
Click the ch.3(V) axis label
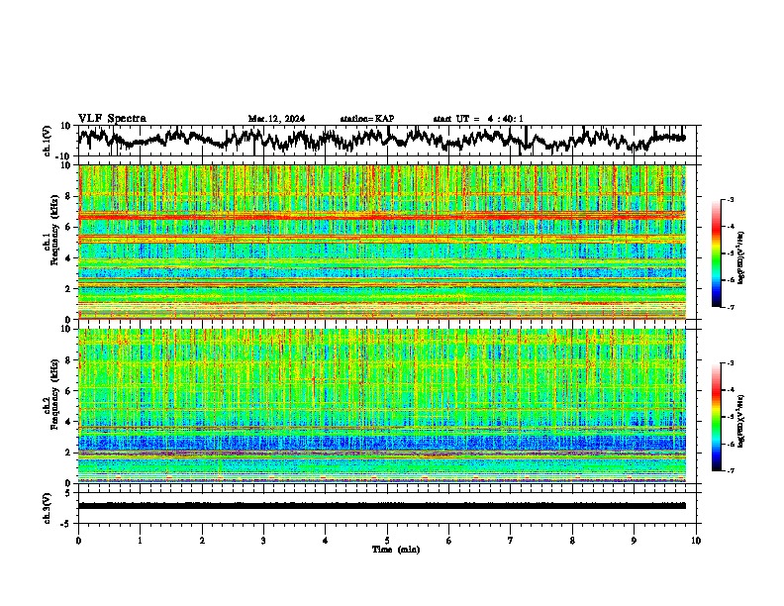48,508
